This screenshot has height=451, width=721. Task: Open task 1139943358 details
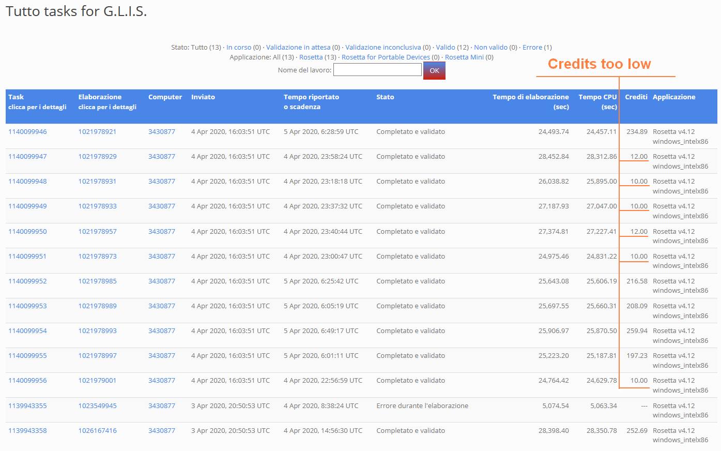[x=27, y=430]
